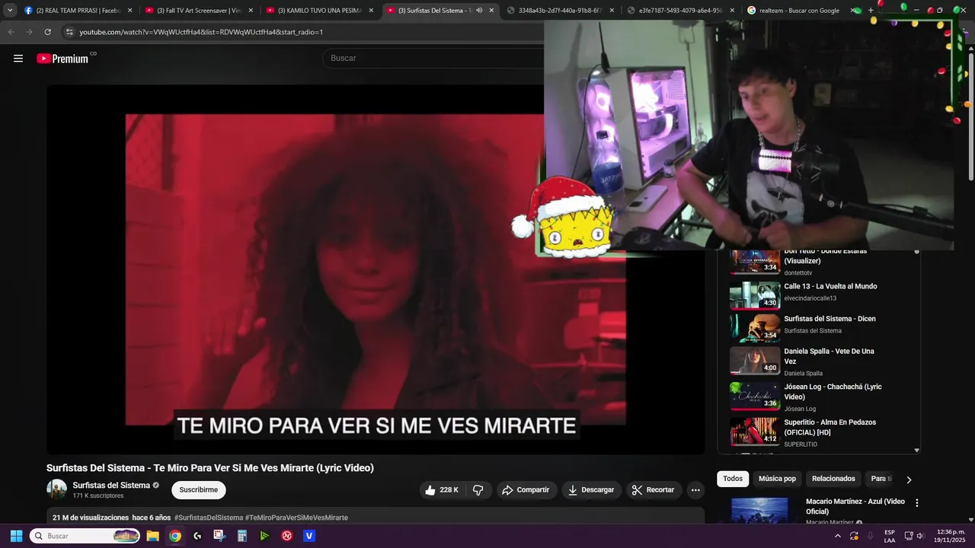This screenshot has height=548, width=975.
Task: Play Daniela Spalla Vete De Una Vez thumbnail
Action: tap(755, 361)
